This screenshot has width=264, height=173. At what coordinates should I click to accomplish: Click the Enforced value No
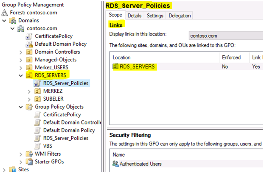225,66
